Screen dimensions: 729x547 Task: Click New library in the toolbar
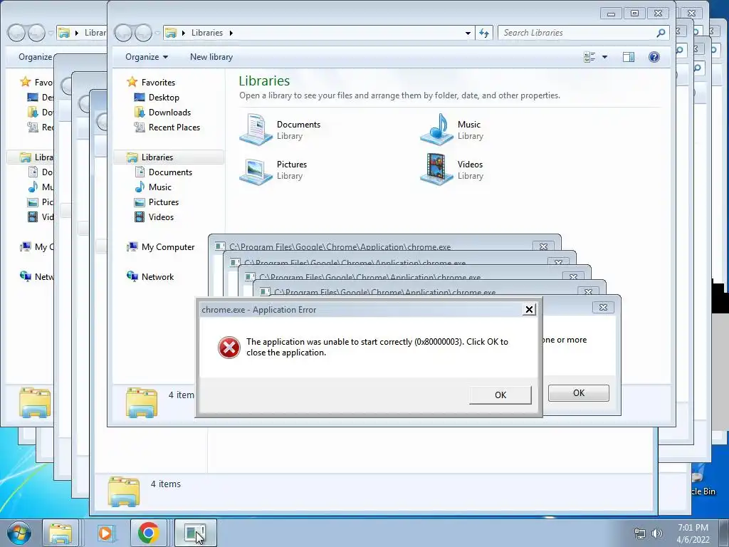tap(211, 57)
